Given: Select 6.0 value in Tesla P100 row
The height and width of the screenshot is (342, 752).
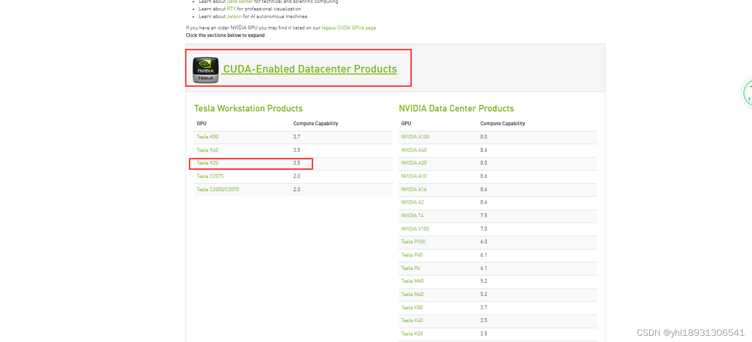Looking at the screenshot, I should click(x=483, y=242).
